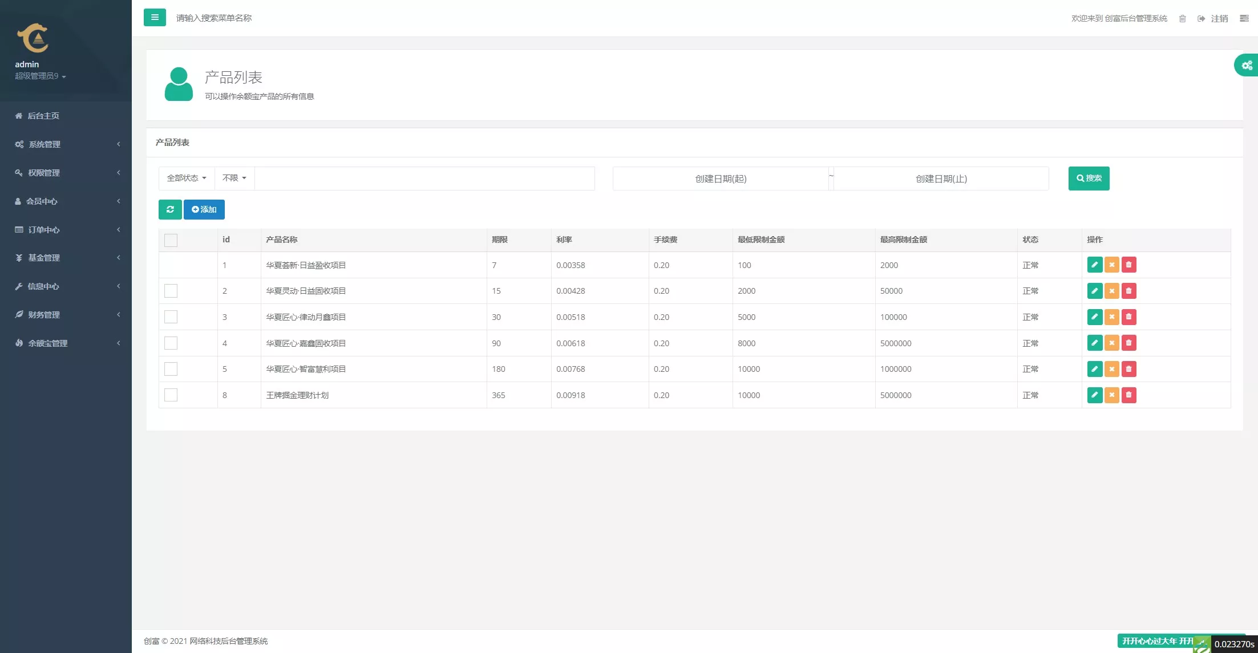The height and width of the screenshot is (653, 1258).
Task: Tick the checkbox for product id 2
Action: click(x=171, y=291)
